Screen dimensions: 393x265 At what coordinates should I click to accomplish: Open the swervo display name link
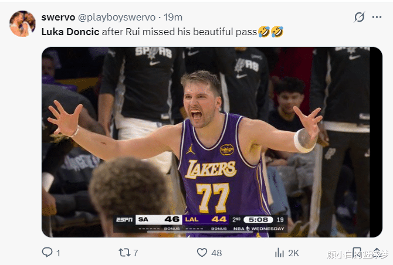tap(56, 18)
